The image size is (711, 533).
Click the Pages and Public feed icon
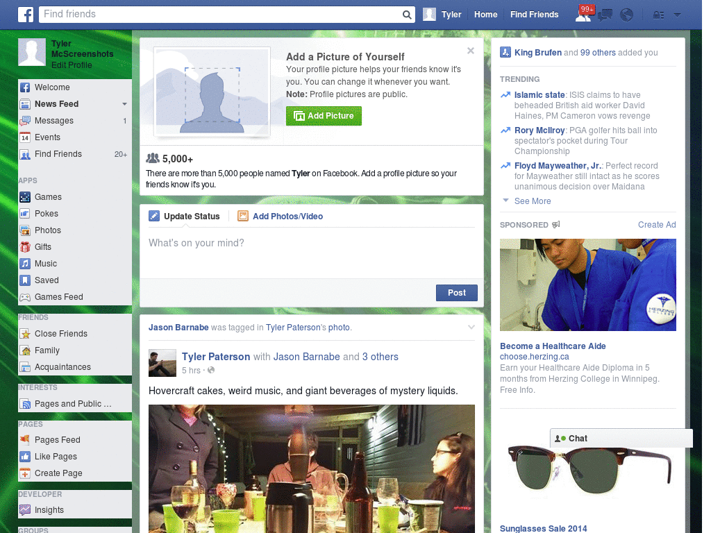pos(25,404)
